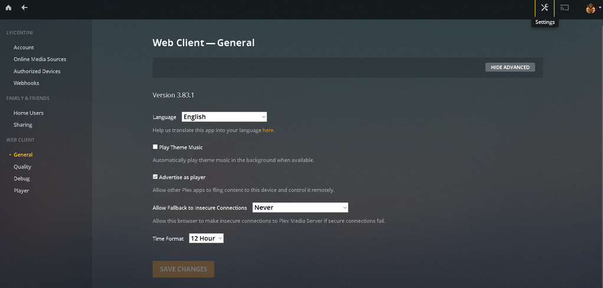Go to Authorized Devices
The image size is (603, 288).
(37, 71)
